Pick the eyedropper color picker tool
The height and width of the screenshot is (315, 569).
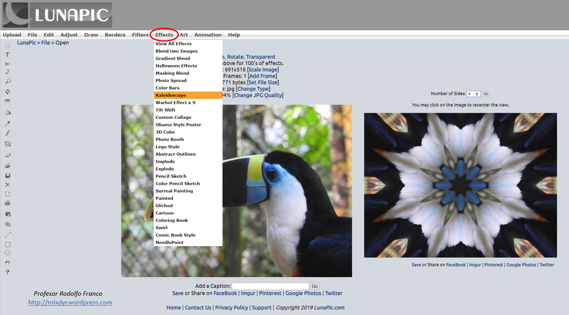(x=7, y=124)
